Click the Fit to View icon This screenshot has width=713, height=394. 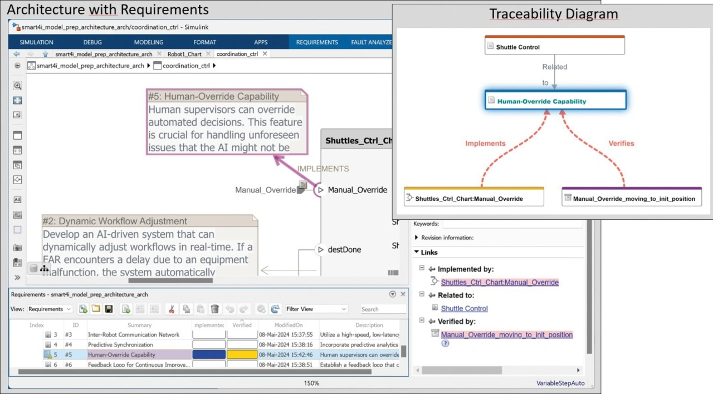point(17,101)
